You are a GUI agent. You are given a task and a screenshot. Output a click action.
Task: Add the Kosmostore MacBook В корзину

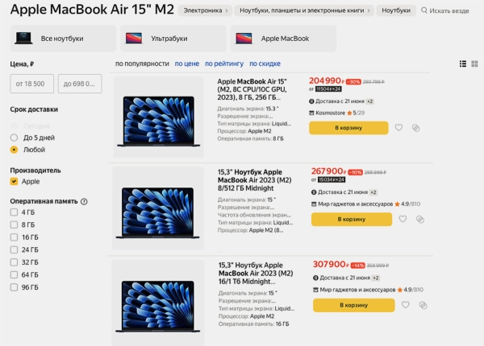(348, 127)
